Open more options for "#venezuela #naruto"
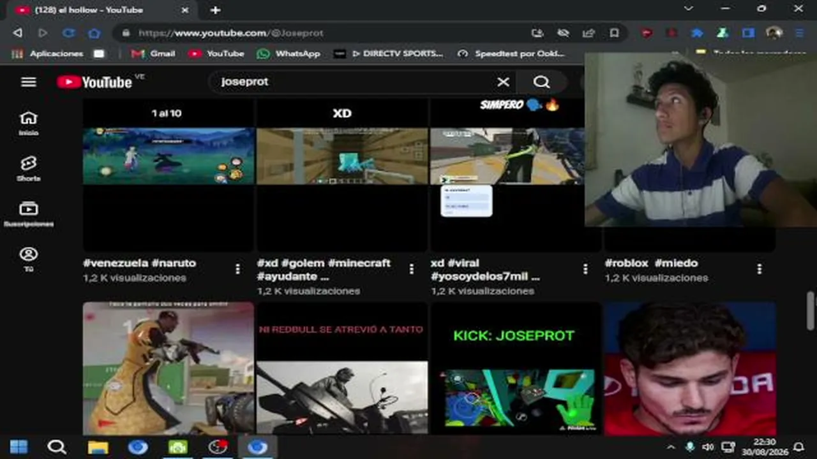The width and height of the screenshot is (817, 459). (x=237, y=270)
